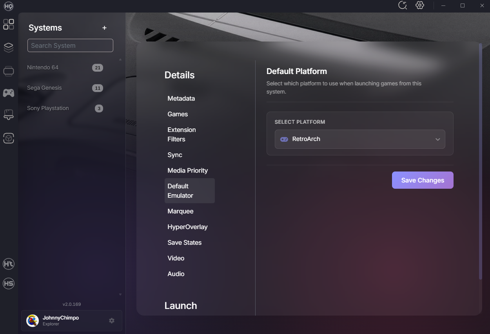The width and height of the screenshot is (490, 334).
Task: Click the Save Changes button
Action: click(423, 180)
